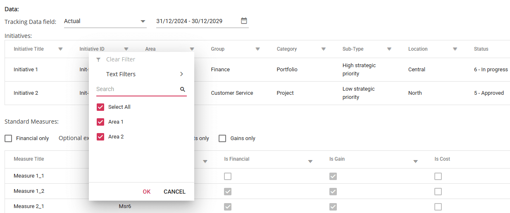This screenshot has height=213, width=510.
Task: Open filter icon for Sub-Type column
Action: click(x=389, y=49)
